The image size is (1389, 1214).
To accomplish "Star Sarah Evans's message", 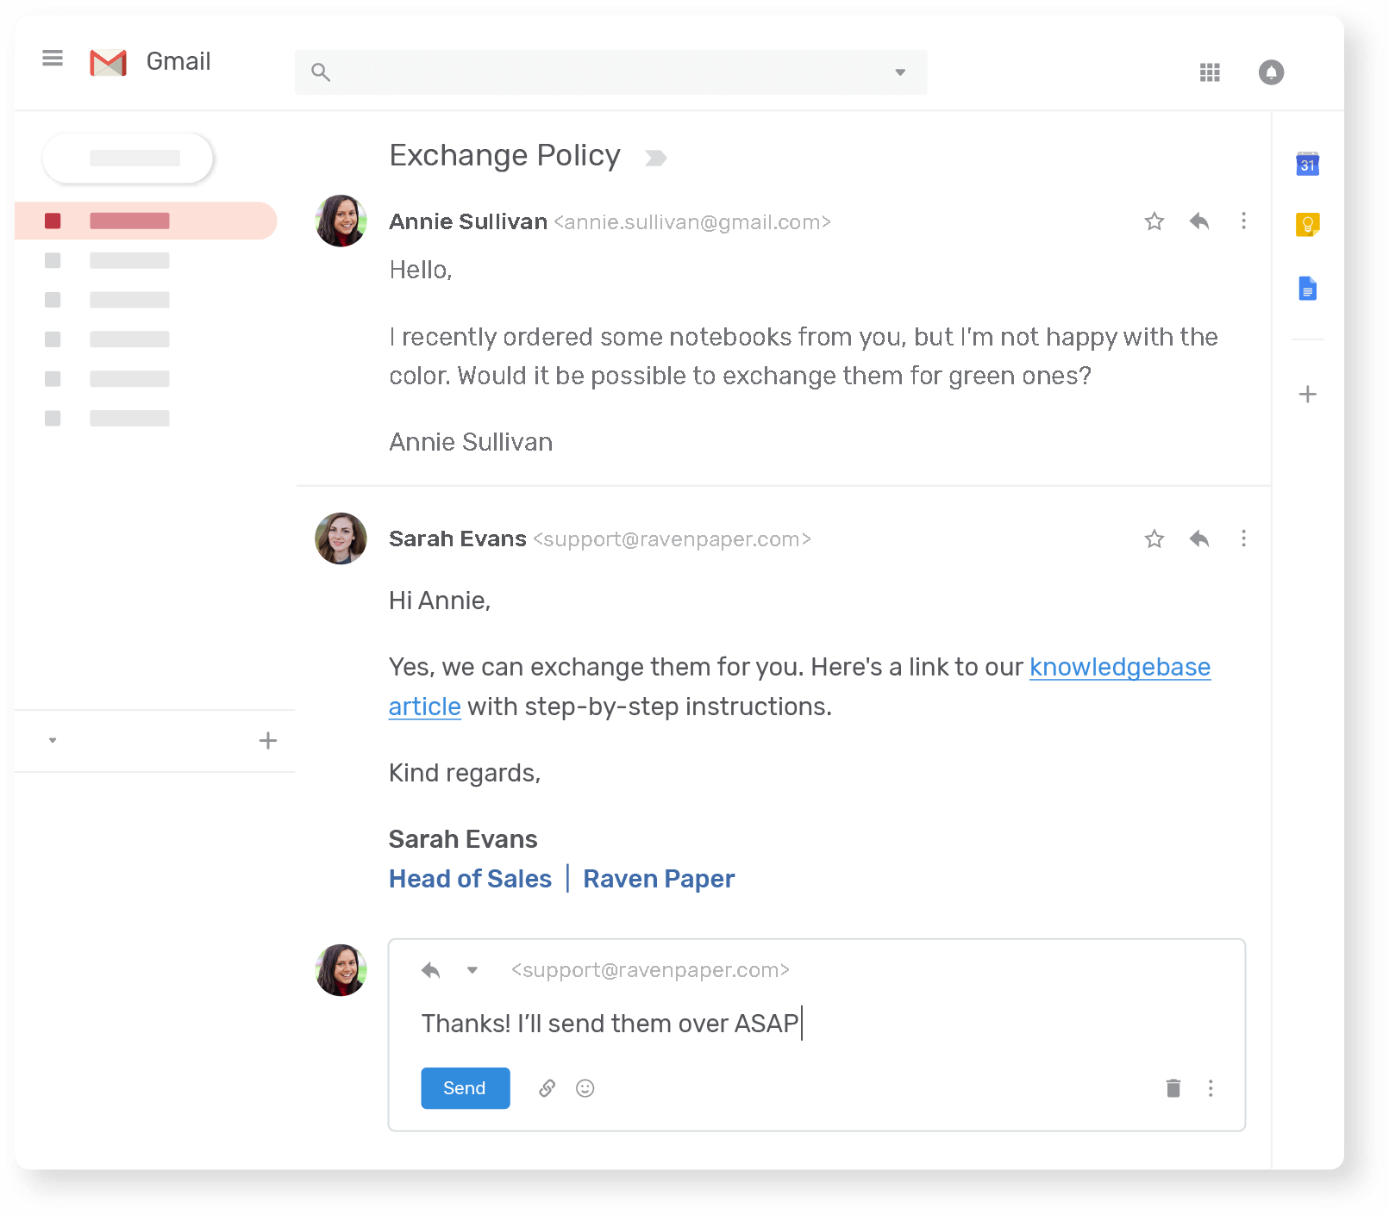I will pyautogui.click(x=1154, y=539).
